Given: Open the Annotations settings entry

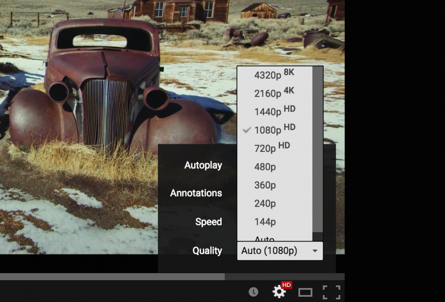Looking at the screenshot, I should (x=196, y=193).
